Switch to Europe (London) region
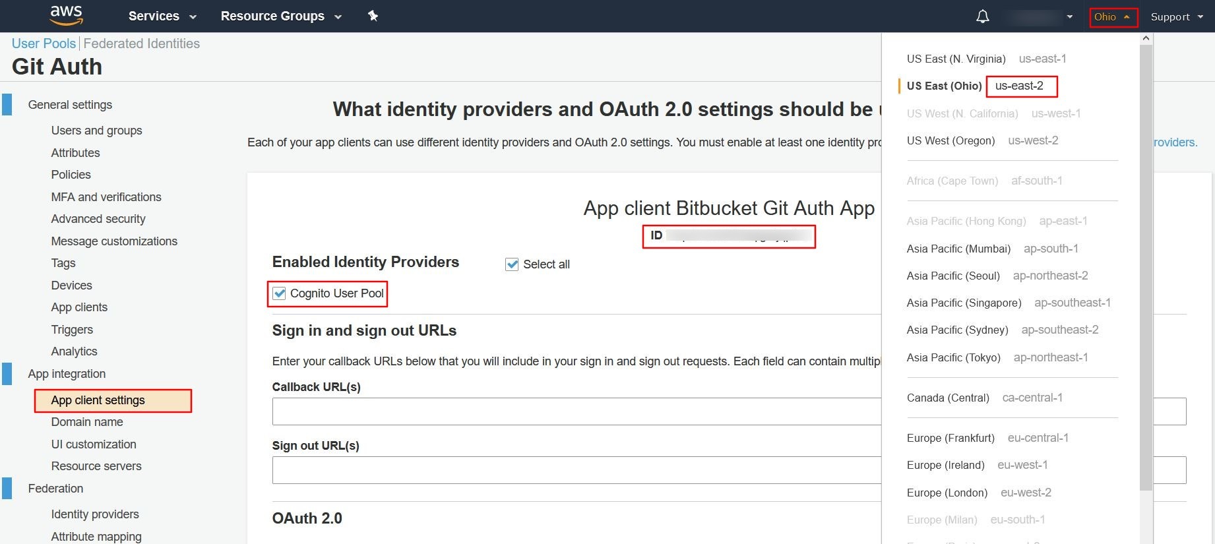 [x=947, y=493]
